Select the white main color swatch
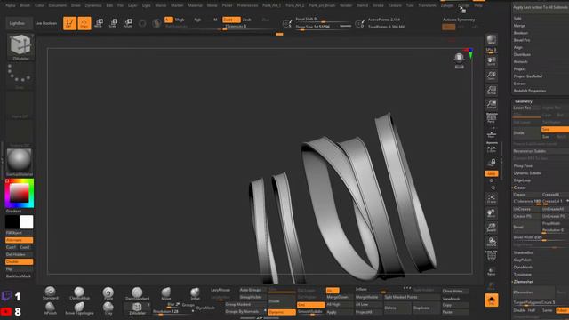 click(x=26, y=222)
